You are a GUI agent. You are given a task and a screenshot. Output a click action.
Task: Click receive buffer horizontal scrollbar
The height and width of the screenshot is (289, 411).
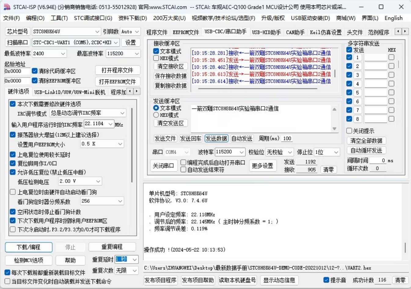pos(257,89)
